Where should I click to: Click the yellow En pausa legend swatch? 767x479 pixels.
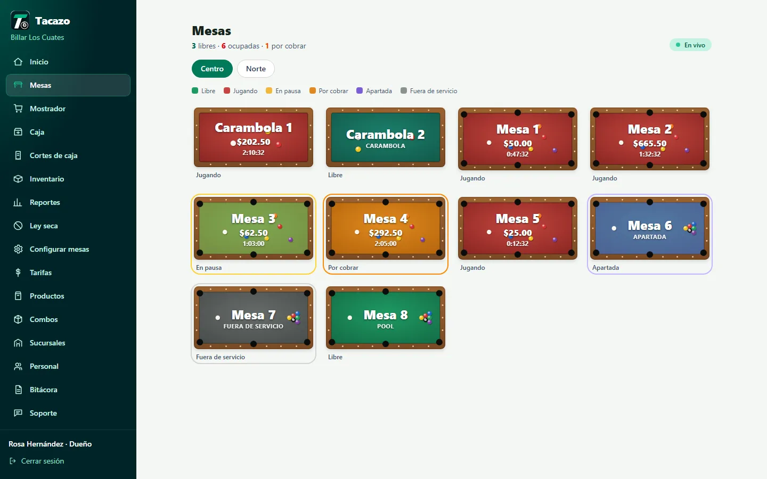[x=269, y=90]
